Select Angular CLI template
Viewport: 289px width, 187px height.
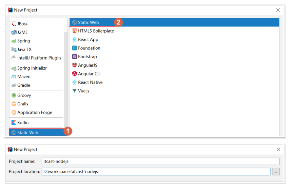(174, 74)
